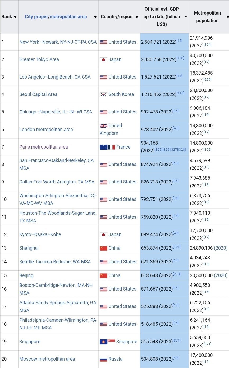
Task: Click the GDP column sort arrow
Action: coord(186,17)
